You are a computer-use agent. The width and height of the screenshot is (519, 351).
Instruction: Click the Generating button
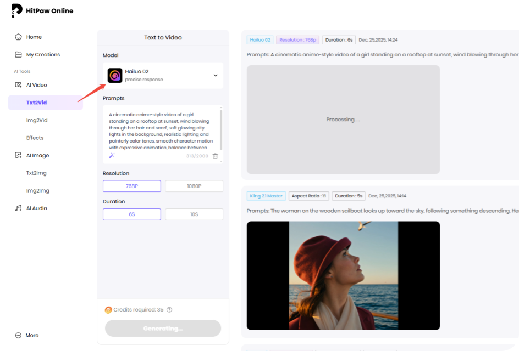(x=163, y=329)
